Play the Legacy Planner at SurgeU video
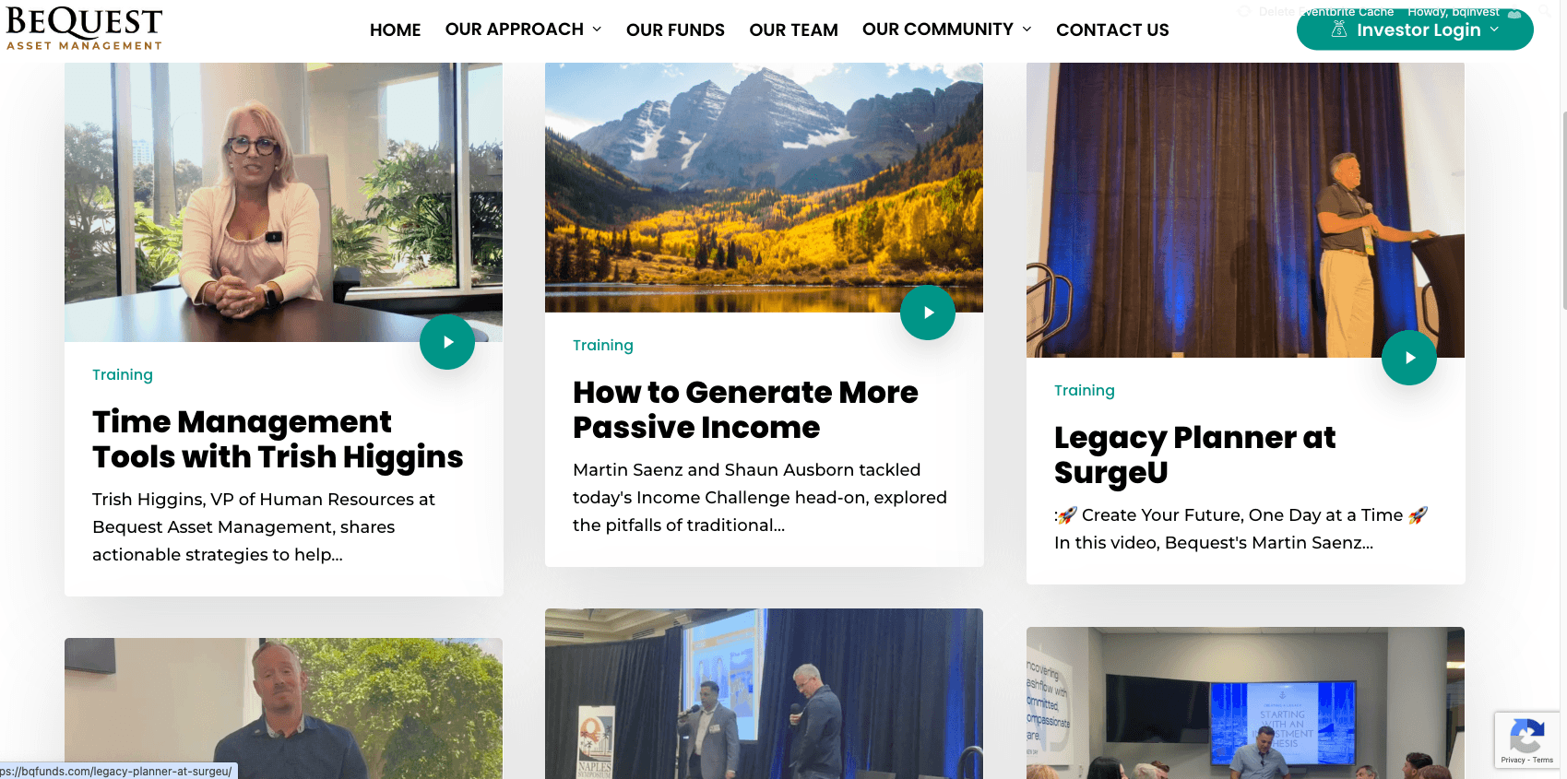This screenshot has height=779, width=1567. click(1409, 358)
